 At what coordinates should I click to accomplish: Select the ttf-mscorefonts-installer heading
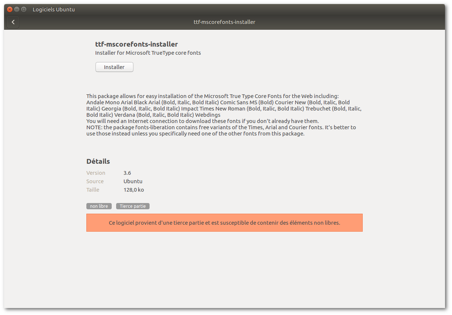[x=136, y=44]
